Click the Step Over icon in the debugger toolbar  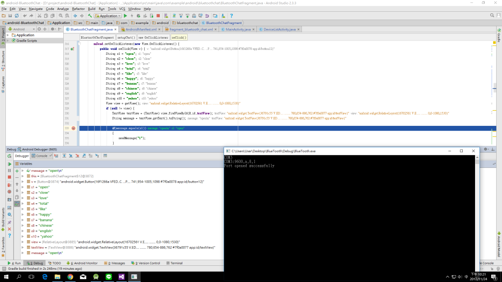(64, 156)
